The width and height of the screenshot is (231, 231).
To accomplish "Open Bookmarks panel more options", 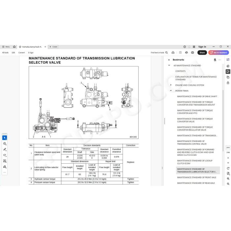I will coord(220,60).
